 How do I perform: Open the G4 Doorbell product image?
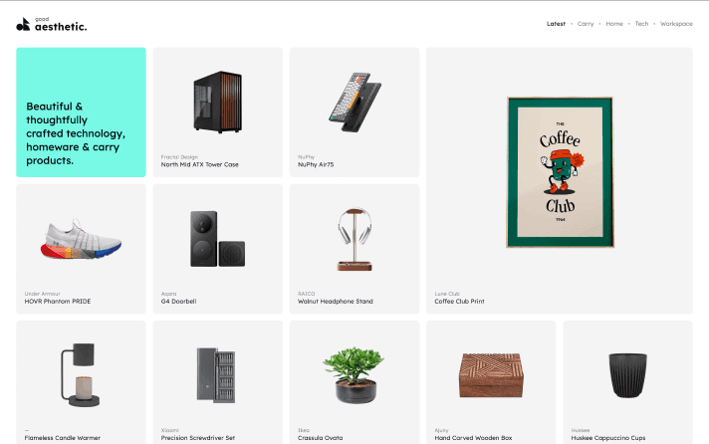[217, 239]
